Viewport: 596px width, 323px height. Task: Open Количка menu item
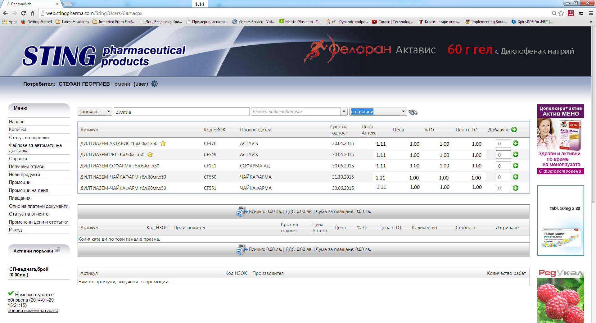tap(18, 130)
